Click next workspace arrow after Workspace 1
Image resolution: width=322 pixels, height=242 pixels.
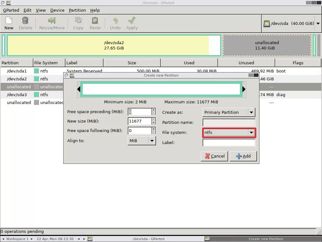click(x=32, y=239)
